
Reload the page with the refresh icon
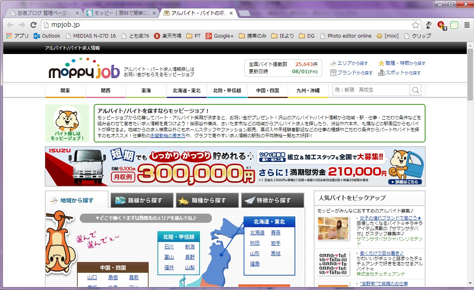click(x=34, y=25)
